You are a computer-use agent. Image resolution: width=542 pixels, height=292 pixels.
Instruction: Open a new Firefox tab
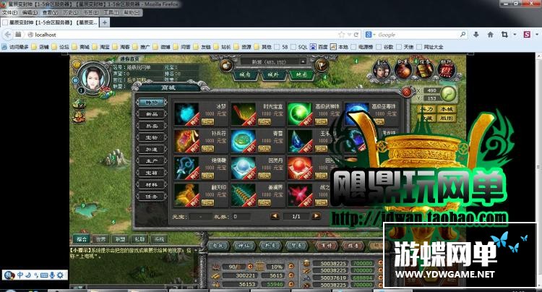(x=104, y=22)
